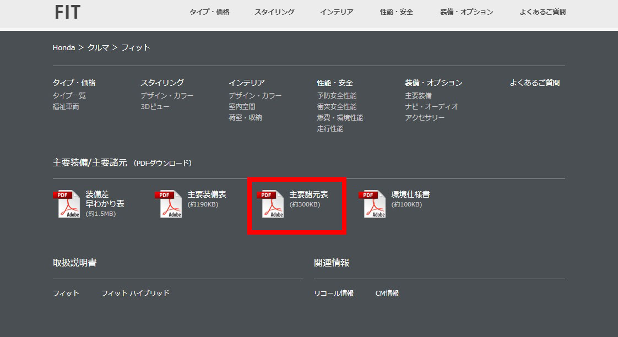Open the インテリア footer heading

coord(247,83)
